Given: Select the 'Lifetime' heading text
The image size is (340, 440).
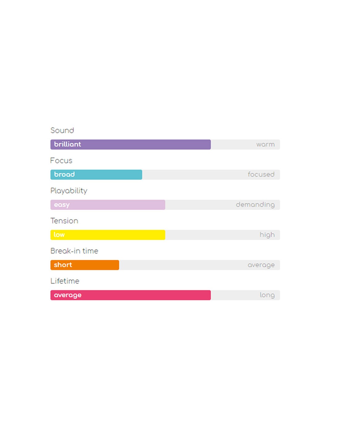Looking at the screenshot, I should coord(65,281).
